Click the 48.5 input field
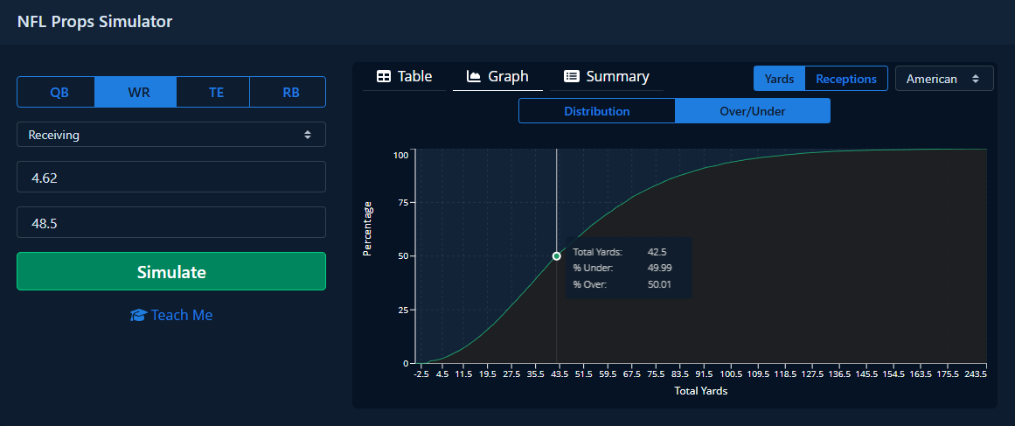 coord(171,222)
